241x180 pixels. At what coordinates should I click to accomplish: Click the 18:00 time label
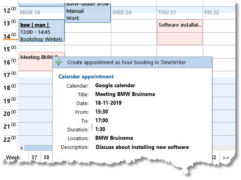[10, 88]
